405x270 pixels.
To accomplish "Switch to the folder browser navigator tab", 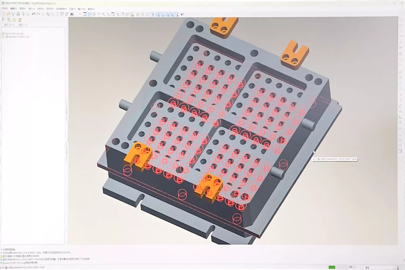I will click(x=9, y=20).
